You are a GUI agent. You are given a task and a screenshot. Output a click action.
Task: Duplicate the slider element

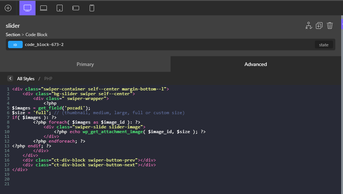319,26
